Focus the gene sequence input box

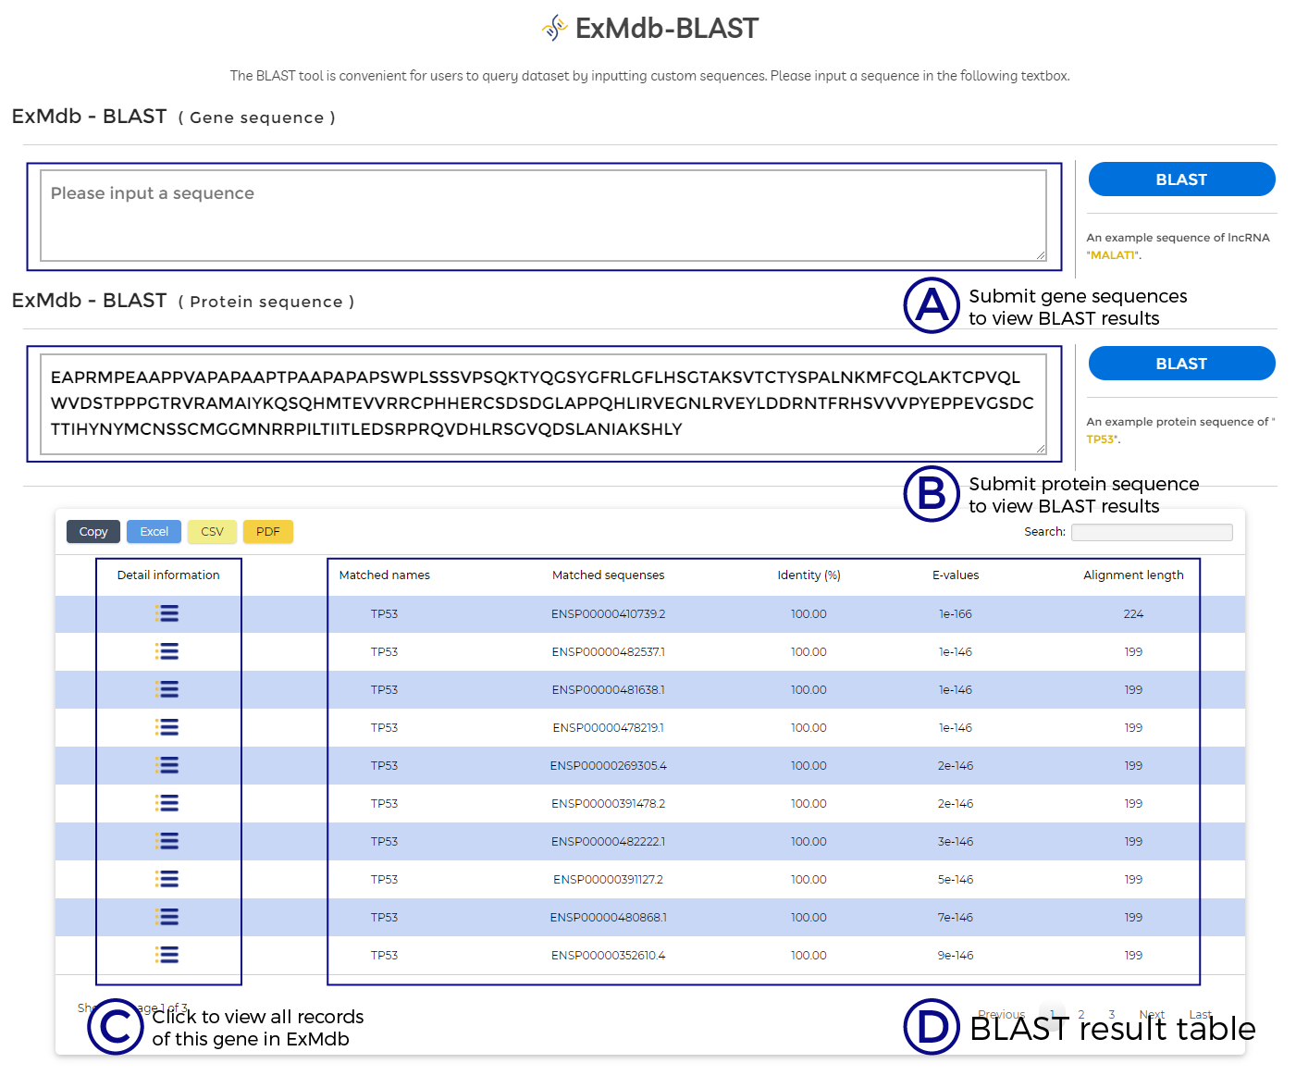click(x=544, y=216)
